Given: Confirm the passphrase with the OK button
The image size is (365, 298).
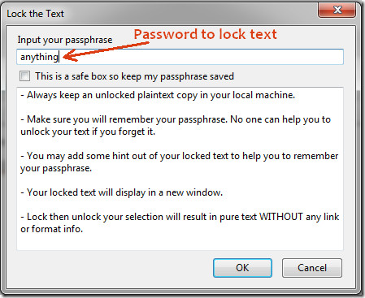Looking at the screenshot, I should click(x=242, y=268).
